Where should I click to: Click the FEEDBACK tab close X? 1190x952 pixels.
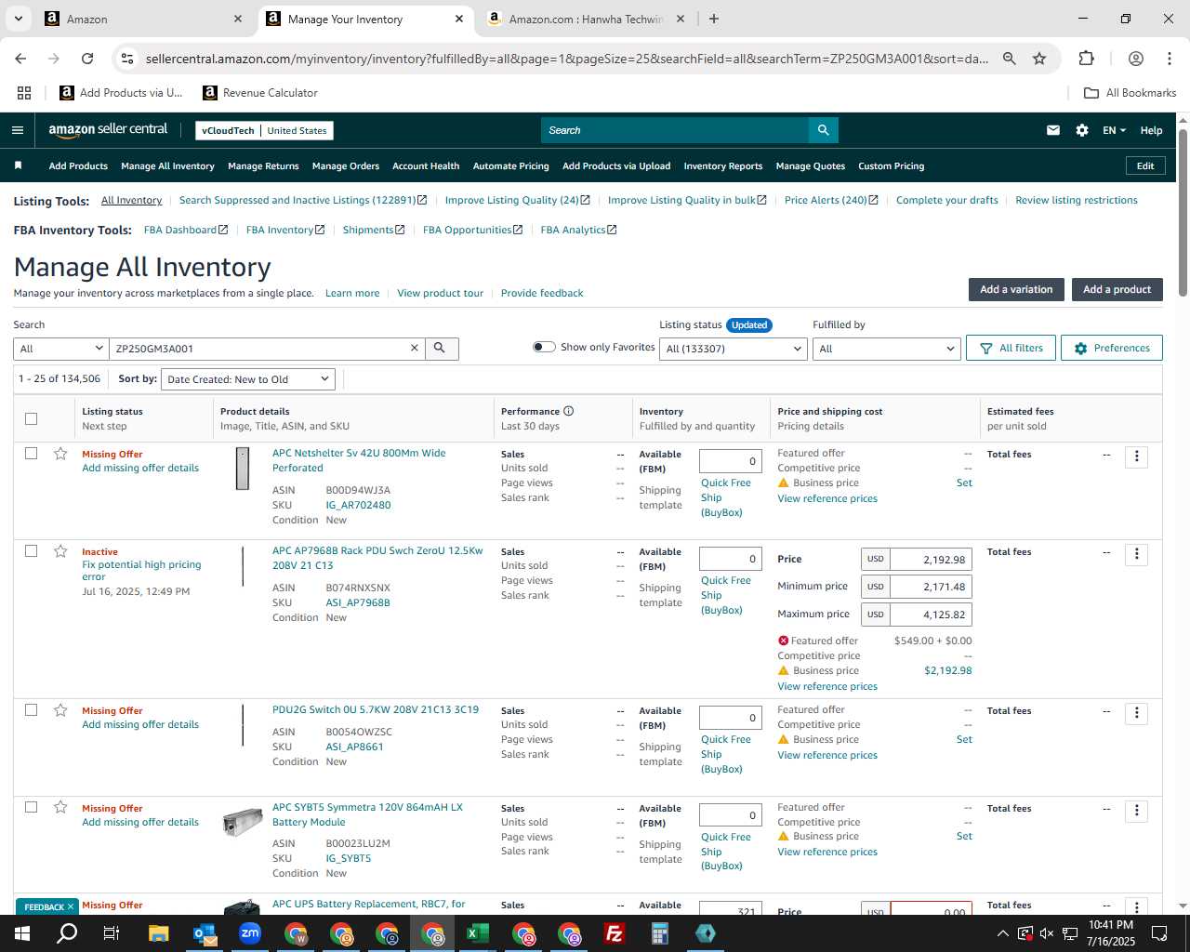pos(70,906)
